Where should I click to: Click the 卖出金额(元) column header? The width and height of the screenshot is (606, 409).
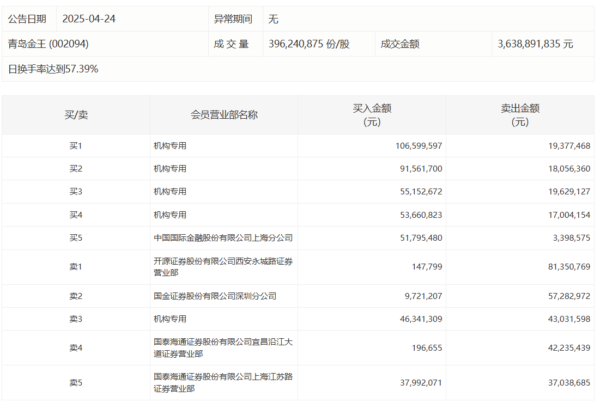[520, 115]
